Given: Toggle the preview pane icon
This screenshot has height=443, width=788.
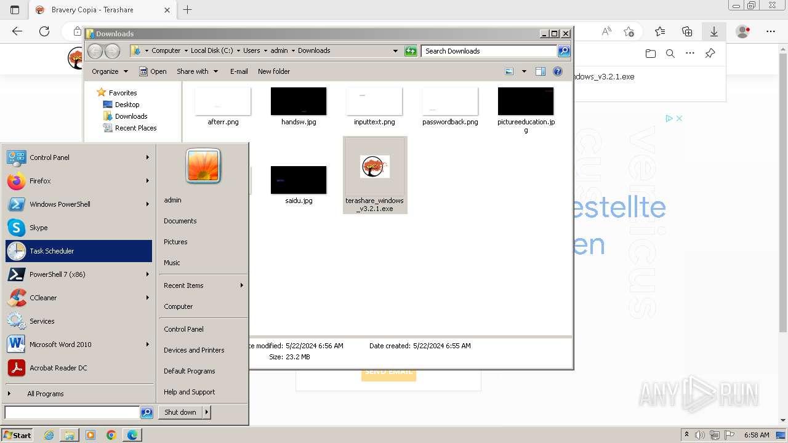Looking at the screenshot, I should pos(541,71).
